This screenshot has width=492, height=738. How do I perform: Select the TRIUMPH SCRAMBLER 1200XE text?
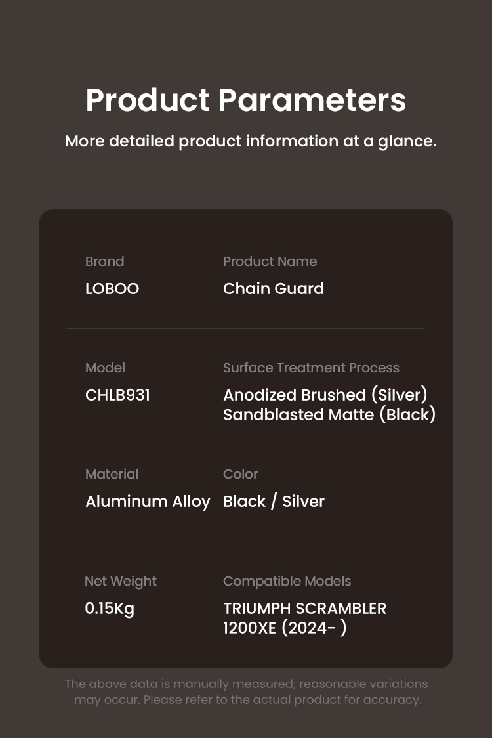tap(305, 618)
